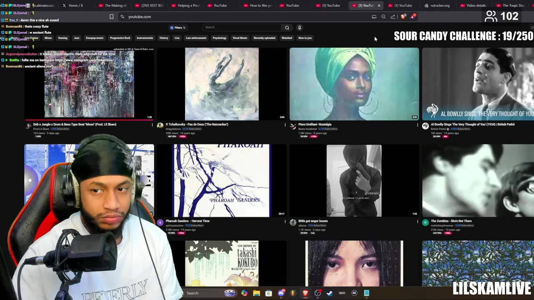Click spiritualarchive channel avatar

(160, 222)
